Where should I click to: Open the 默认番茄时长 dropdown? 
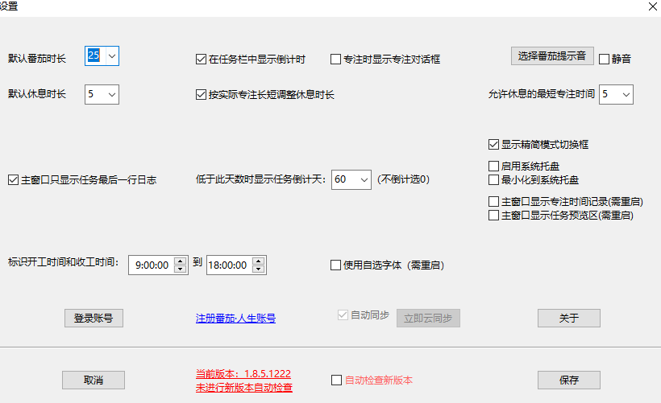click(112, 56)
